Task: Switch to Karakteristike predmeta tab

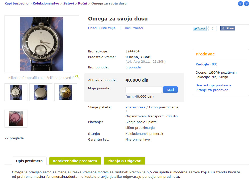Action: 75,161
